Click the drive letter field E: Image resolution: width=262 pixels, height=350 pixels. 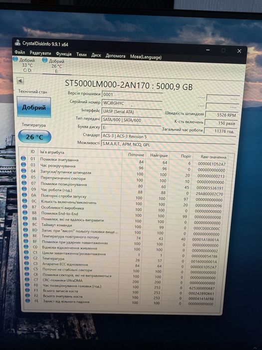(131, 127)
